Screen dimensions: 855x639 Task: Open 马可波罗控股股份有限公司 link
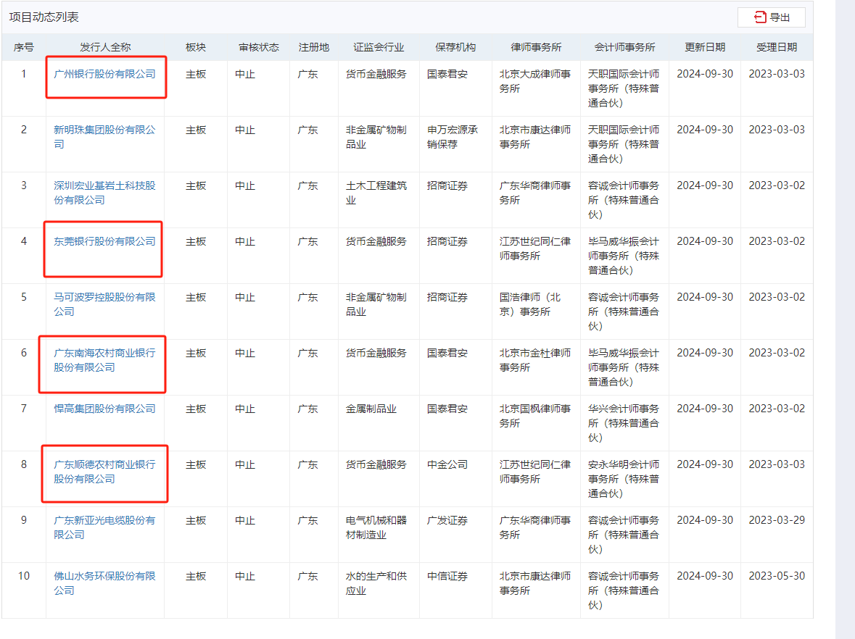click(x=104, y=304)
